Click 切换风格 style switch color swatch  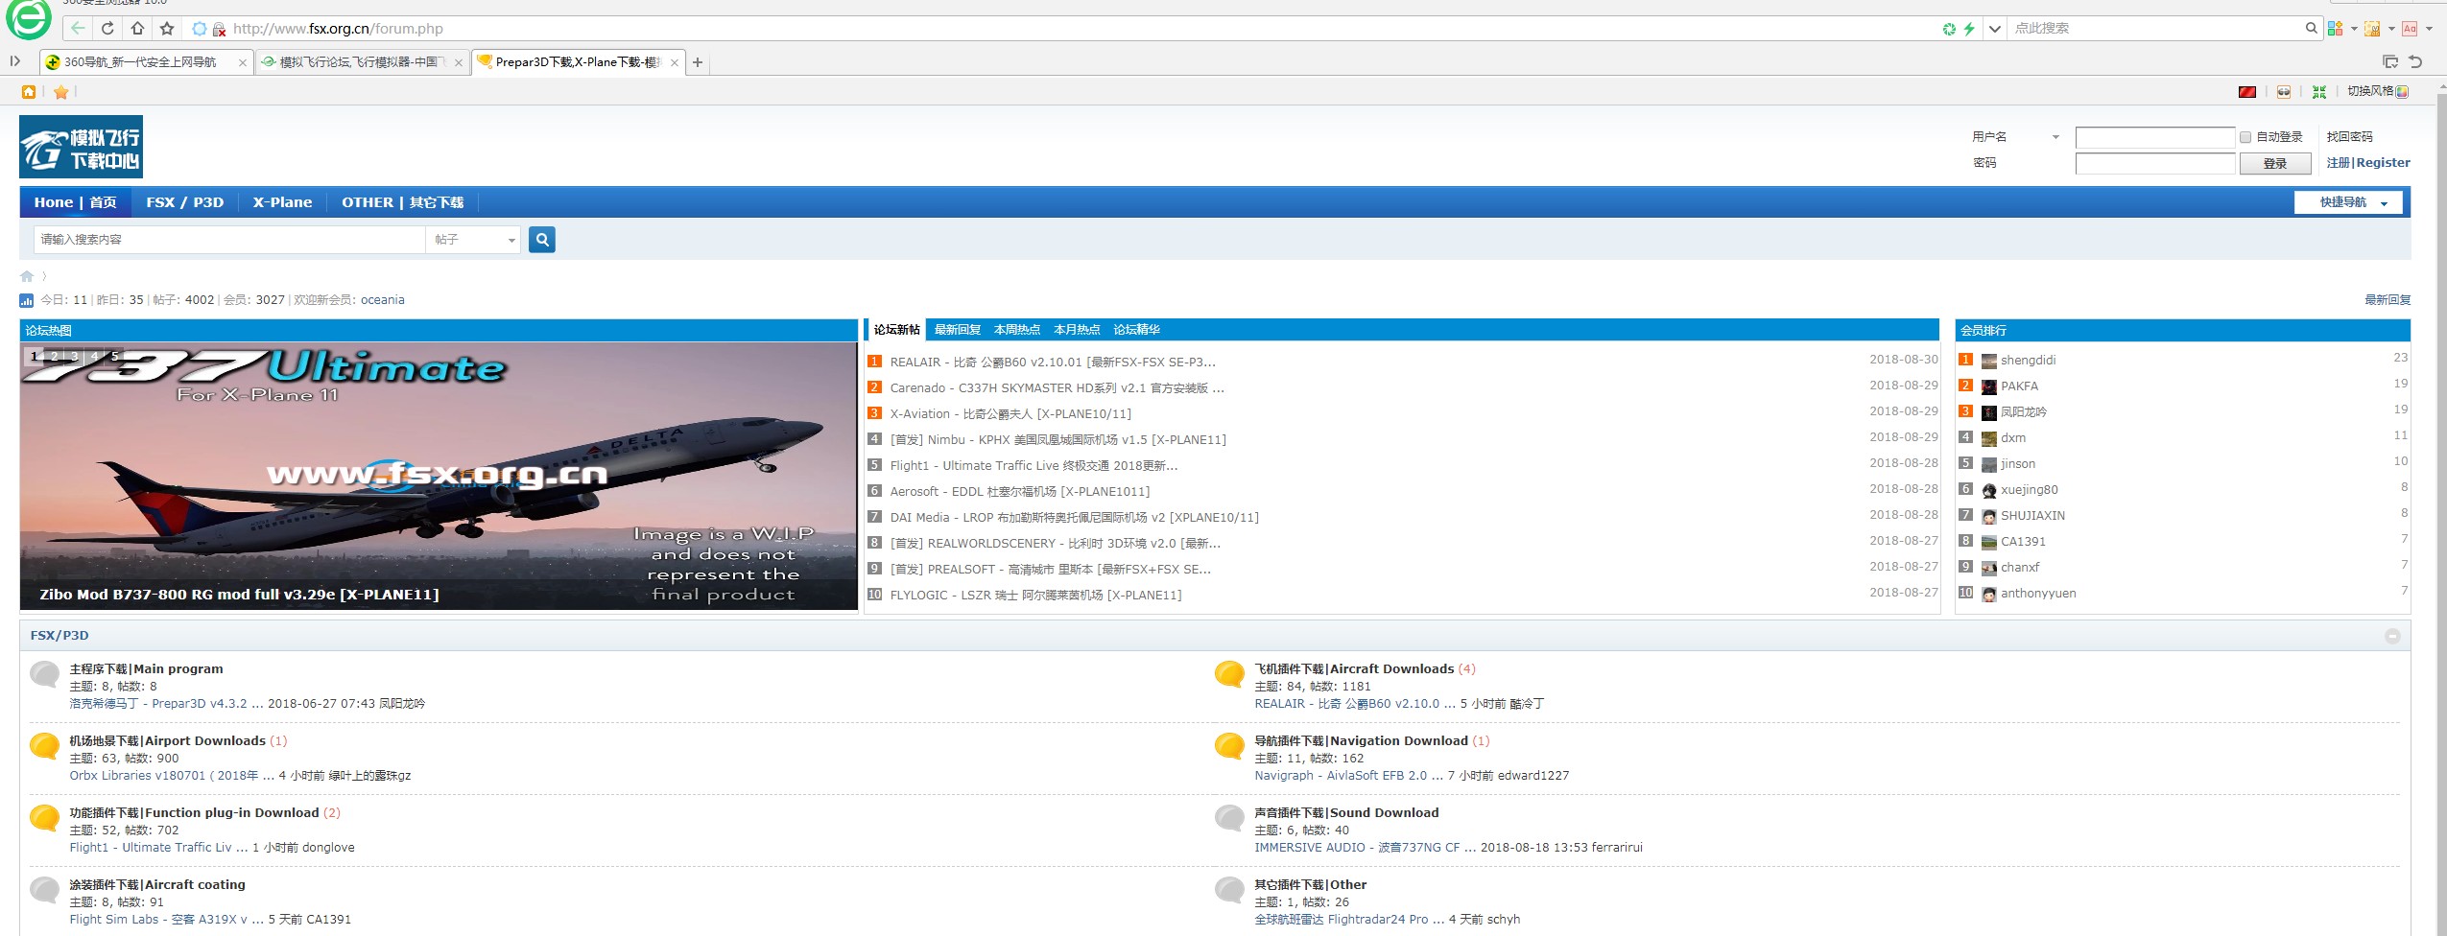[2403, 92]
